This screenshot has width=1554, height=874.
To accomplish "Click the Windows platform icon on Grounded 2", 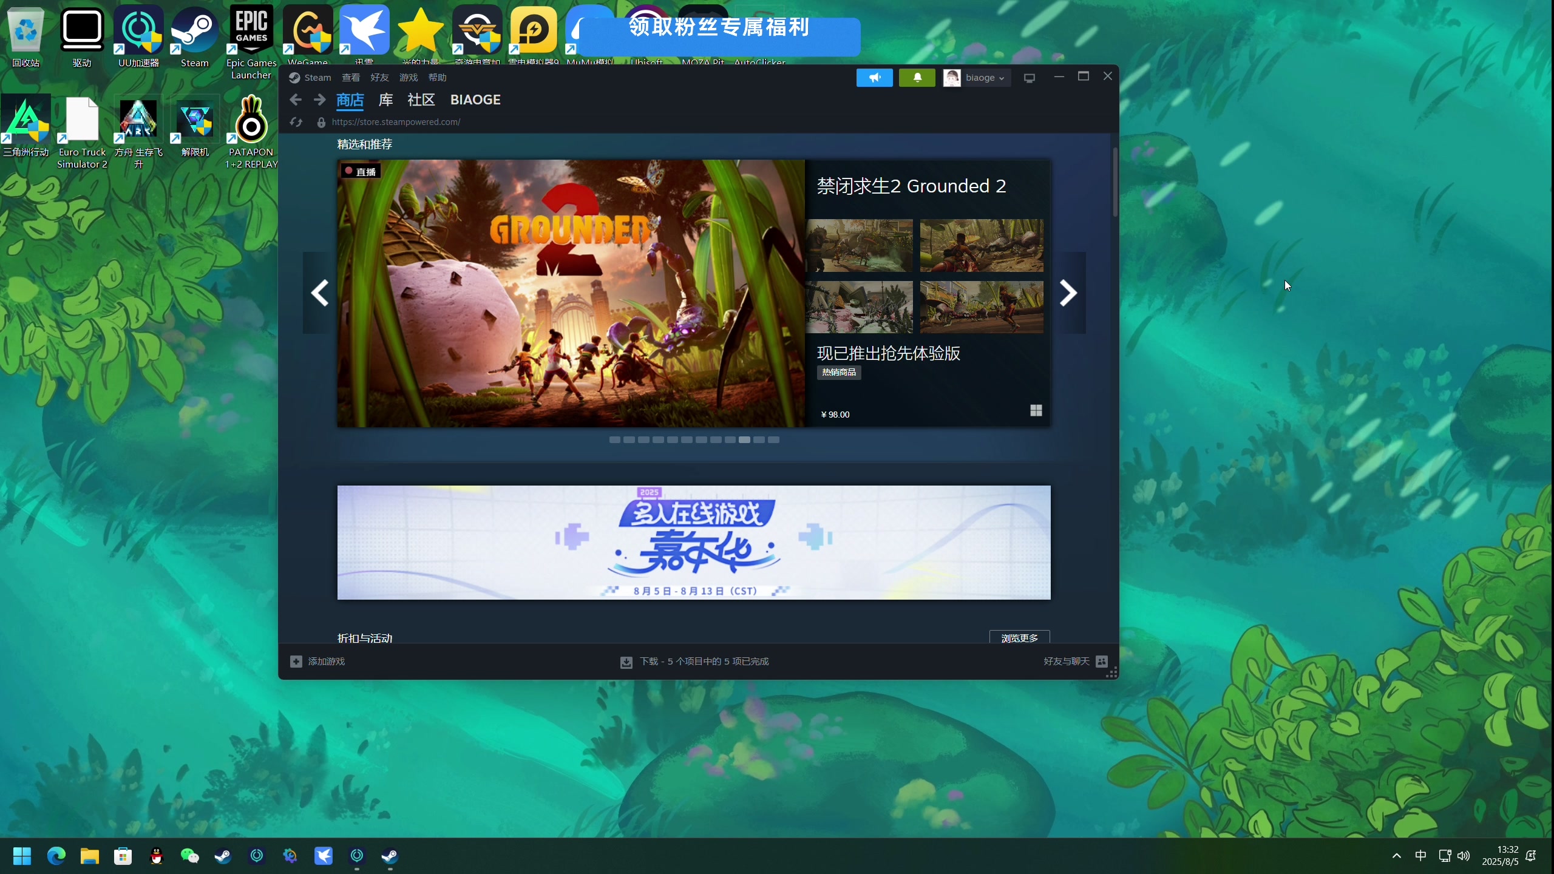I will [x=1036, y=411].
